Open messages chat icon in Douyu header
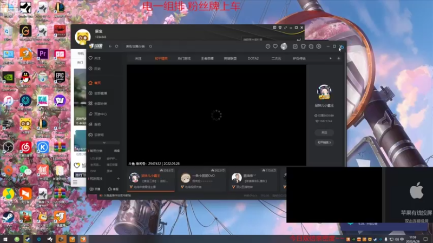433x243 pixels. pyautogui.click(x=311, y=46)
